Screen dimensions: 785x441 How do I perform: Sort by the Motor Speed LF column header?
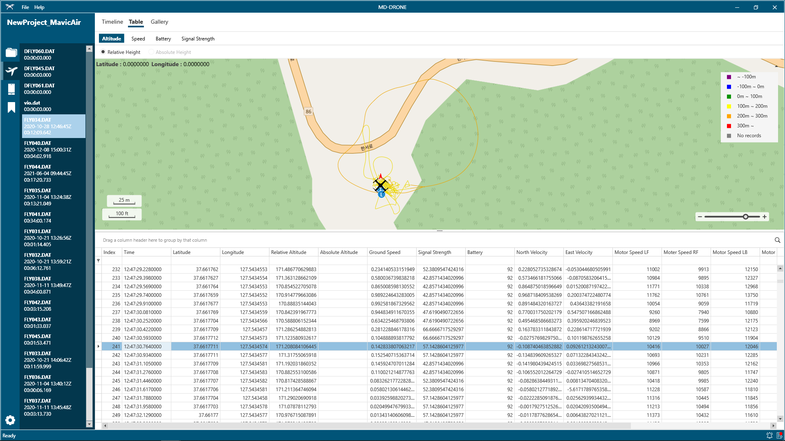point(637,252)
